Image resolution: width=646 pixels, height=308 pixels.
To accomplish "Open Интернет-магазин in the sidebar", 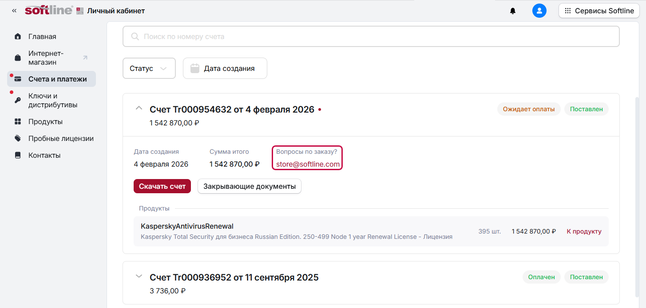I will pos(46,58).
